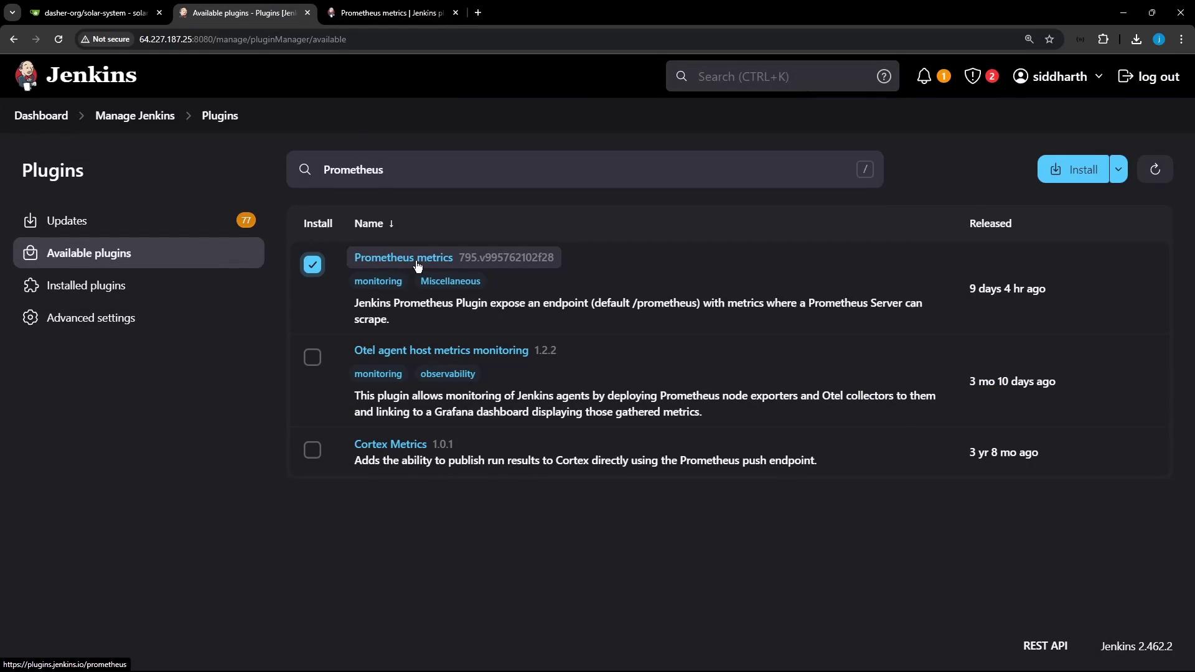
Task: Open the Cortex Metrics plugin link
Action: point(390,444)
